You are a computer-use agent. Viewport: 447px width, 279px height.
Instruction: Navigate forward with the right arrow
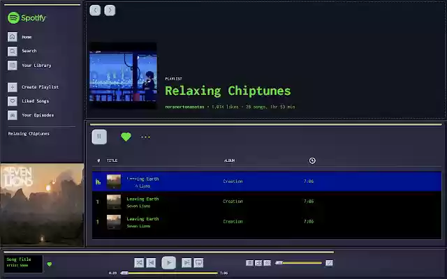pyautogui.click(x=110, y=10)
